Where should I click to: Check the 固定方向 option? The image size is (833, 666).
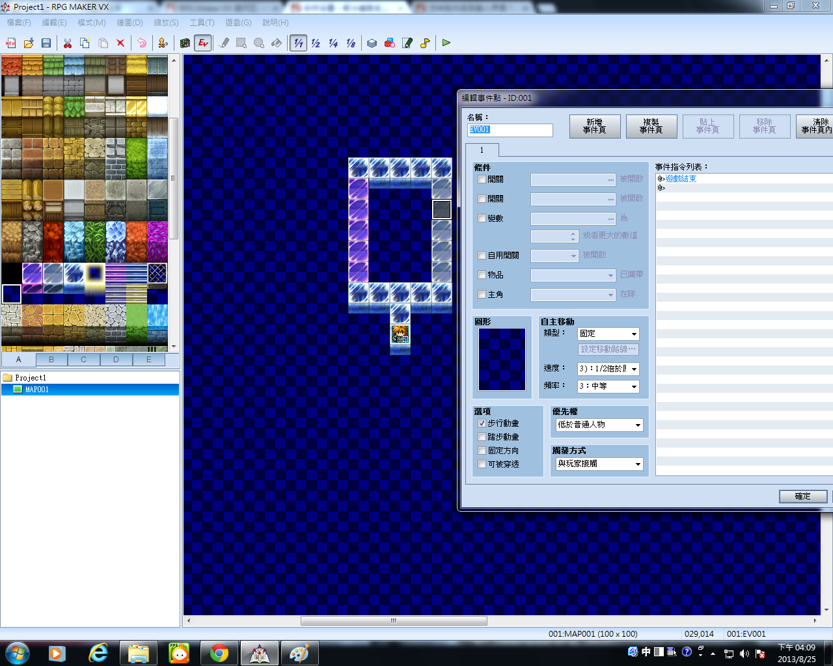pyautogui.click(x=482, y=451)
